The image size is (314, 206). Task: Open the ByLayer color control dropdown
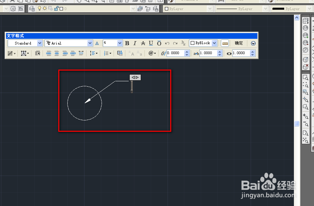(x=210, y=9)
